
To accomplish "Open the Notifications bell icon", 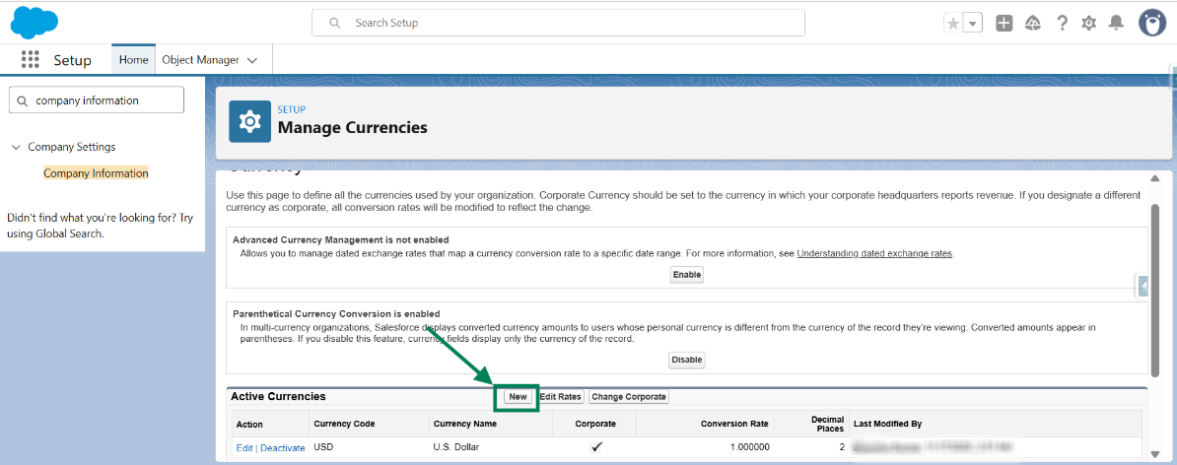I will 1117,24.
